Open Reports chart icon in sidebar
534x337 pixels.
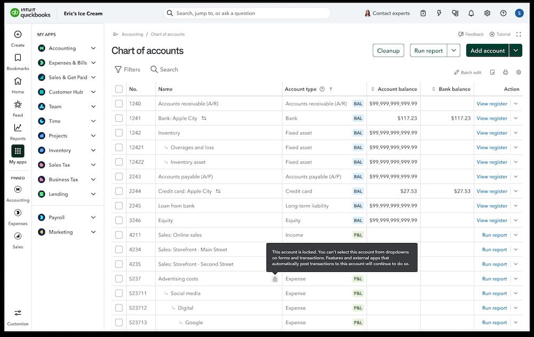pos(18,128)
